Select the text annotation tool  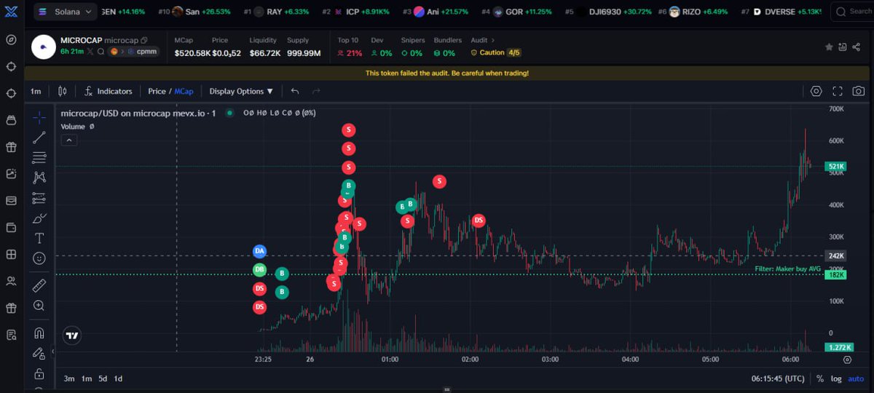click(x=39, y=238)
